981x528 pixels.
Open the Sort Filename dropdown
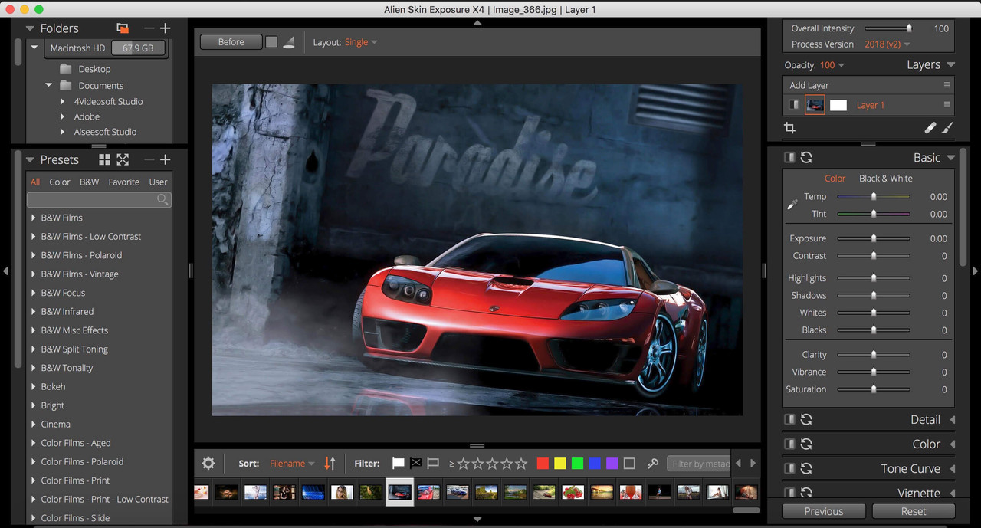click(x=292, y=463)
